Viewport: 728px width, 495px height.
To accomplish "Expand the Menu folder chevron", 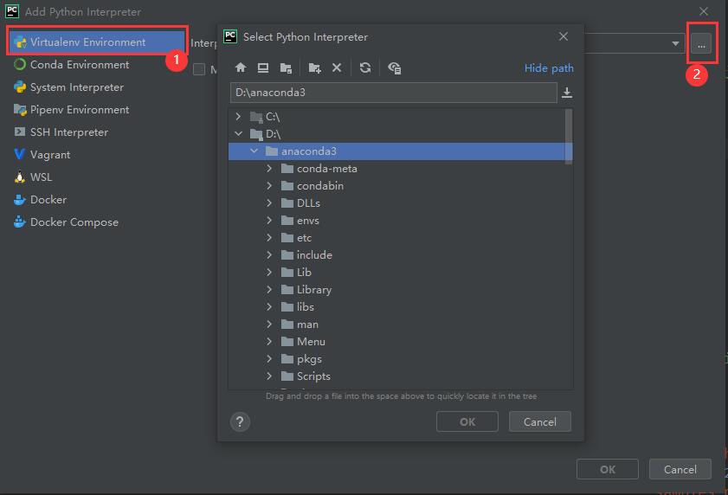I will [269, 341].
